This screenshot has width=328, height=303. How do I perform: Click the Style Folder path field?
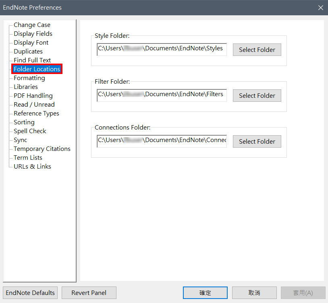click(x=162, y=49)
